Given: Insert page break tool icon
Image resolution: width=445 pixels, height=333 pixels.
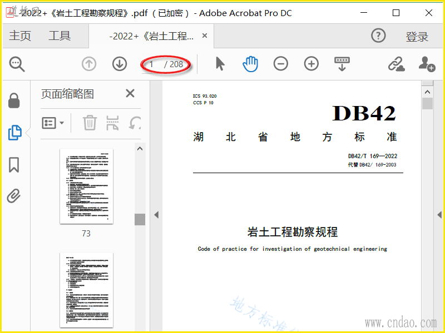Looking at the screenshot, I should coord(112,123).
